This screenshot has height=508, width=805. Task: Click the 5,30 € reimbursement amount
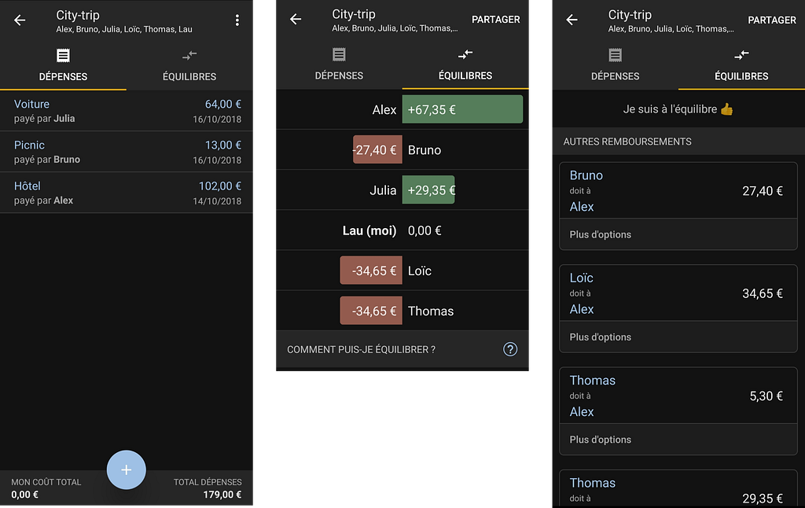tap(766, 396)
